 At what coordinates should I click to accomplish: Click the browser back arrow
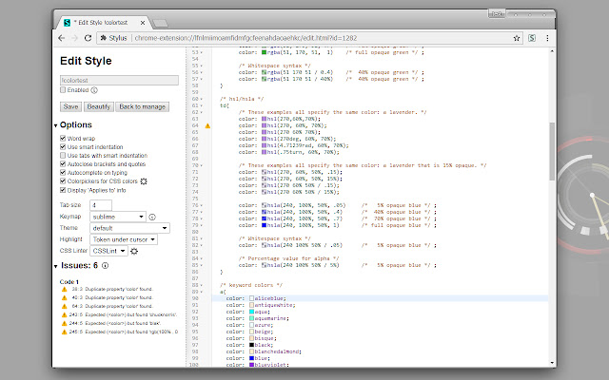tap(62, 38)
